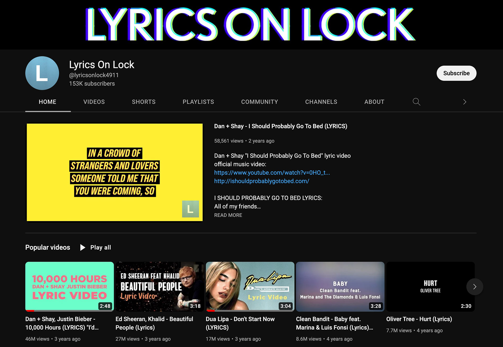Expand description with READ MORE

point(228,215)
